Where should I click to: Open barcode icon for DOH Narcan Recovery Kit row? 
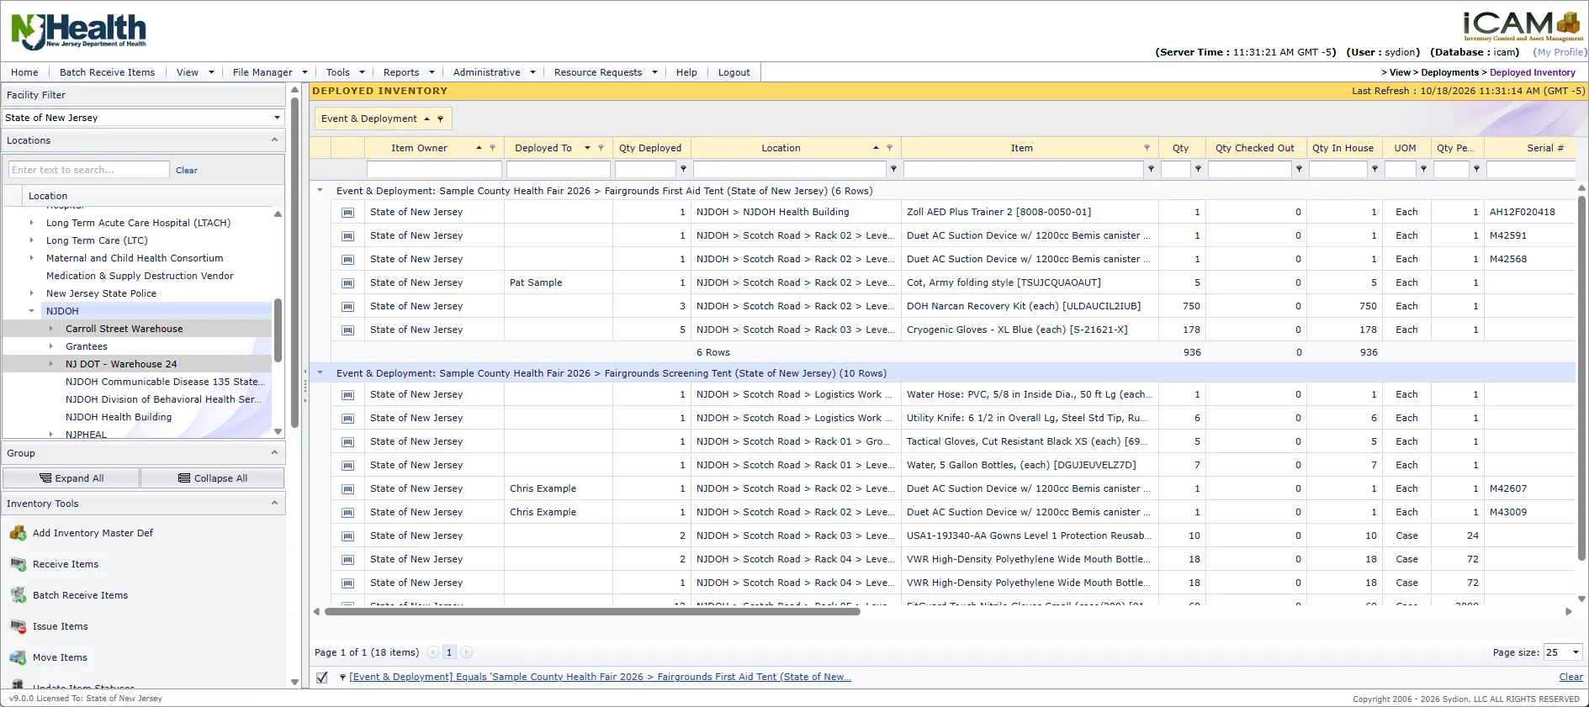point(347,307)
